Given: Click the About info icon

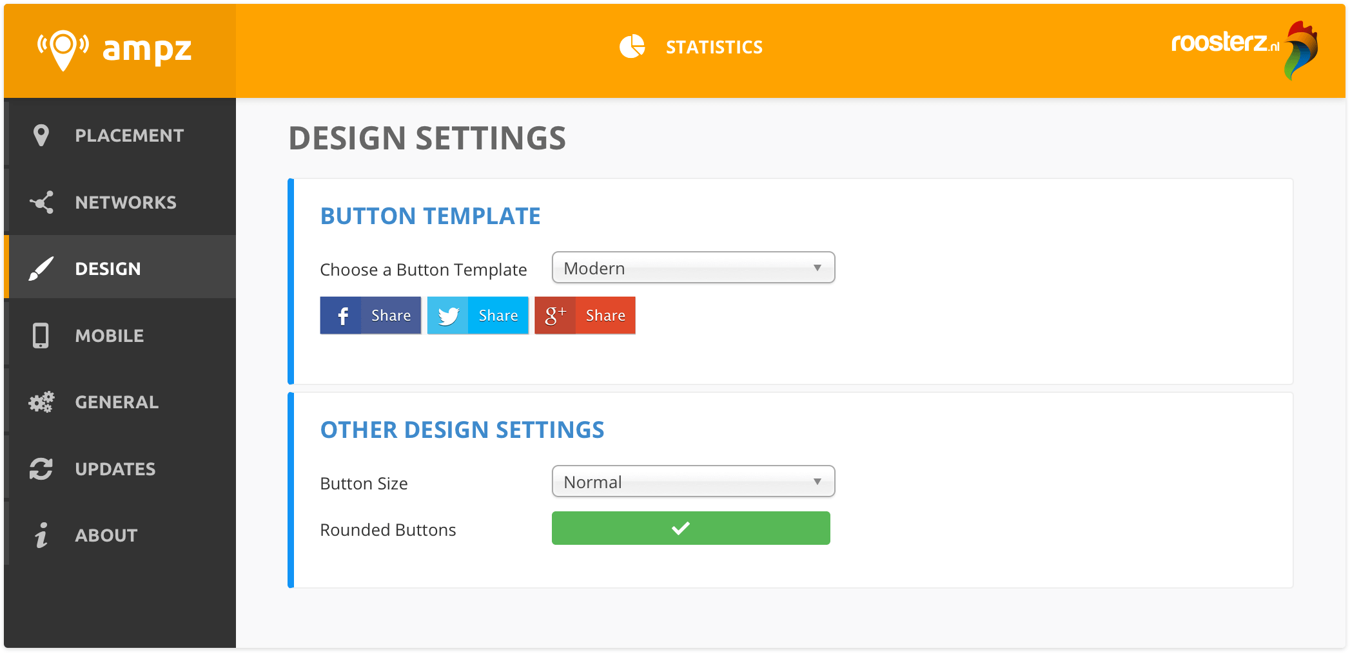Looking at the screenshot, I should [41, 535].
